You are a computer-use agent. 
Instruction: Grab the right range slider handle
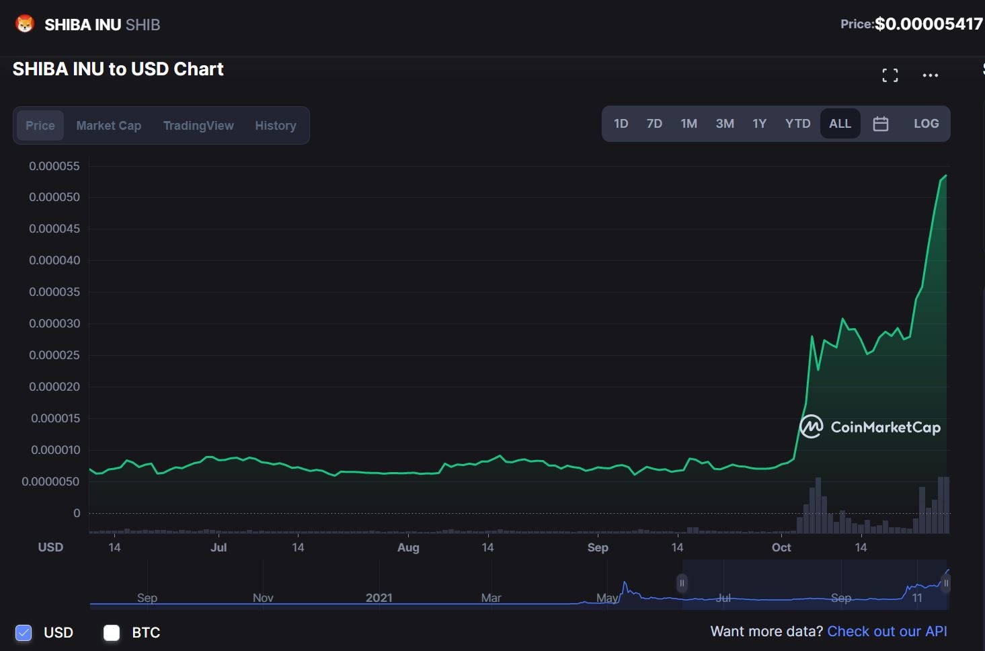946,583
